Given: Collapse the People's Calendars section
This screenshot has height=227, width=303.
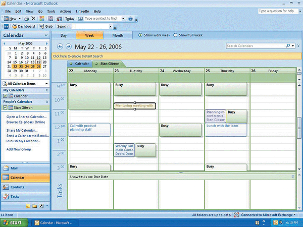Looking at the screenshot, I should point(47,102).
